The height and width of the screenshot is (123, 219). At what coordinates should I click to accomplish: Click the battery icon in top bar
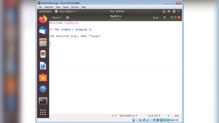(174, 11)
